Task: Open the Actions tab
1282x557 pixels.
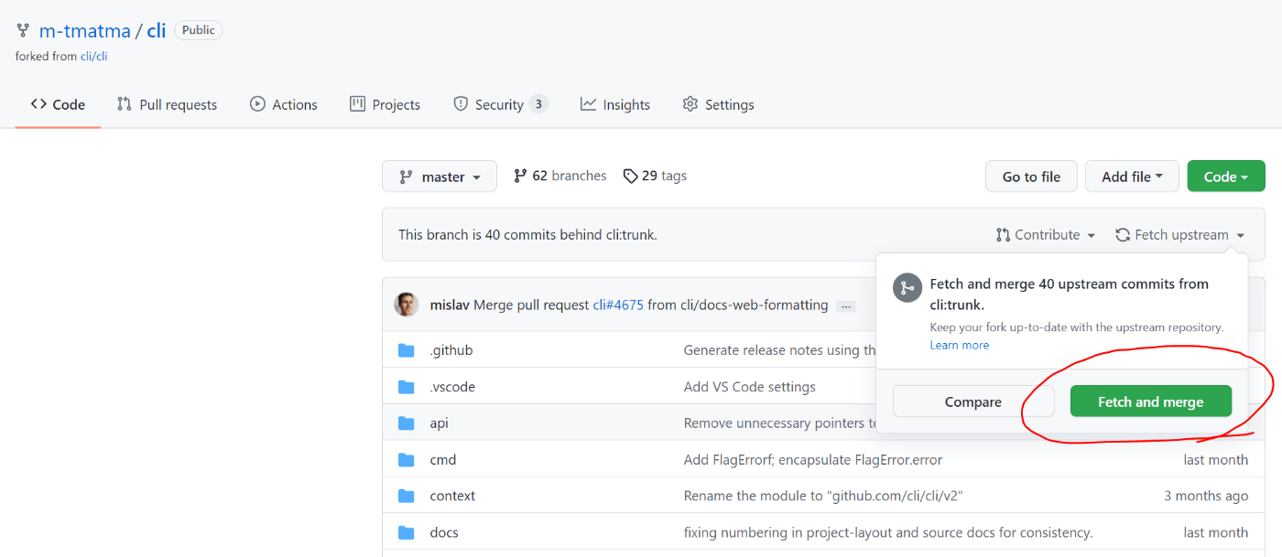Action: 284,103
